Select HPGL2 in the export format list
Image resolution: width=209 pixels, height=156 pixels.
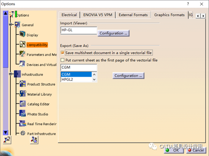(76, 79)
